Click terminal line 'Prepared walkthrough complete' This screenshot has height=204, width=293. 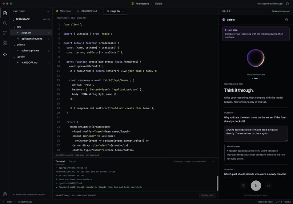99,187
